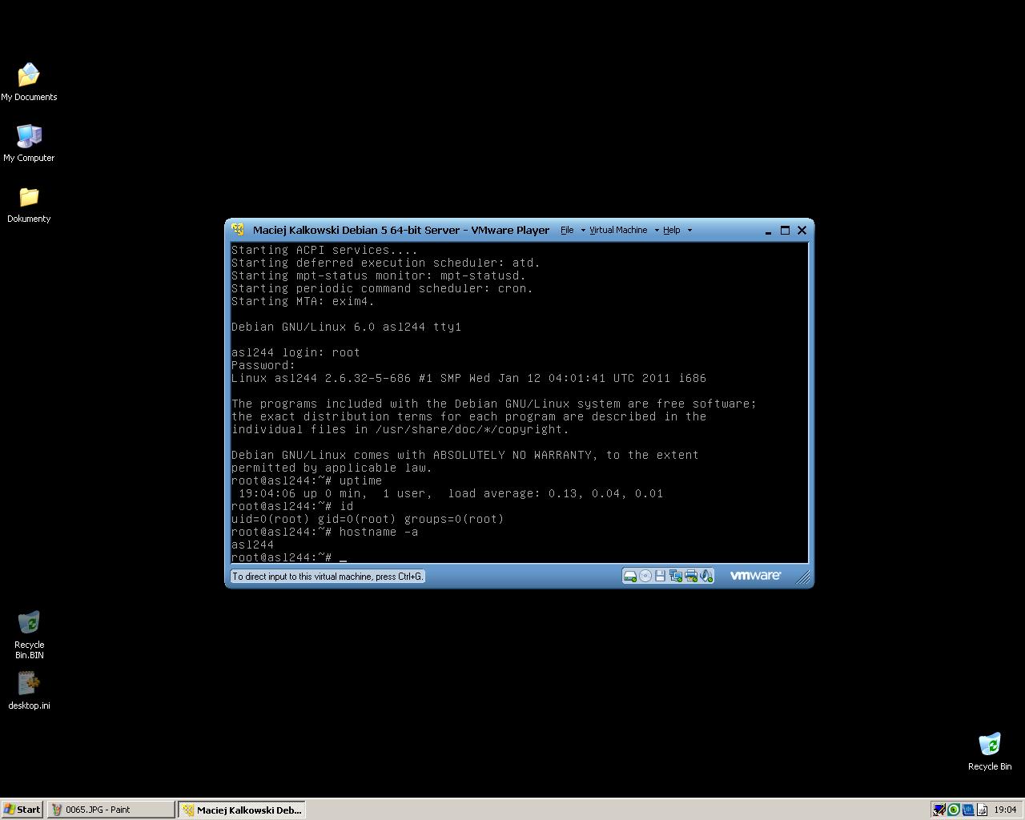Click the 'asl244 login: root' line
1025x820 pixels.
point(295,352)
